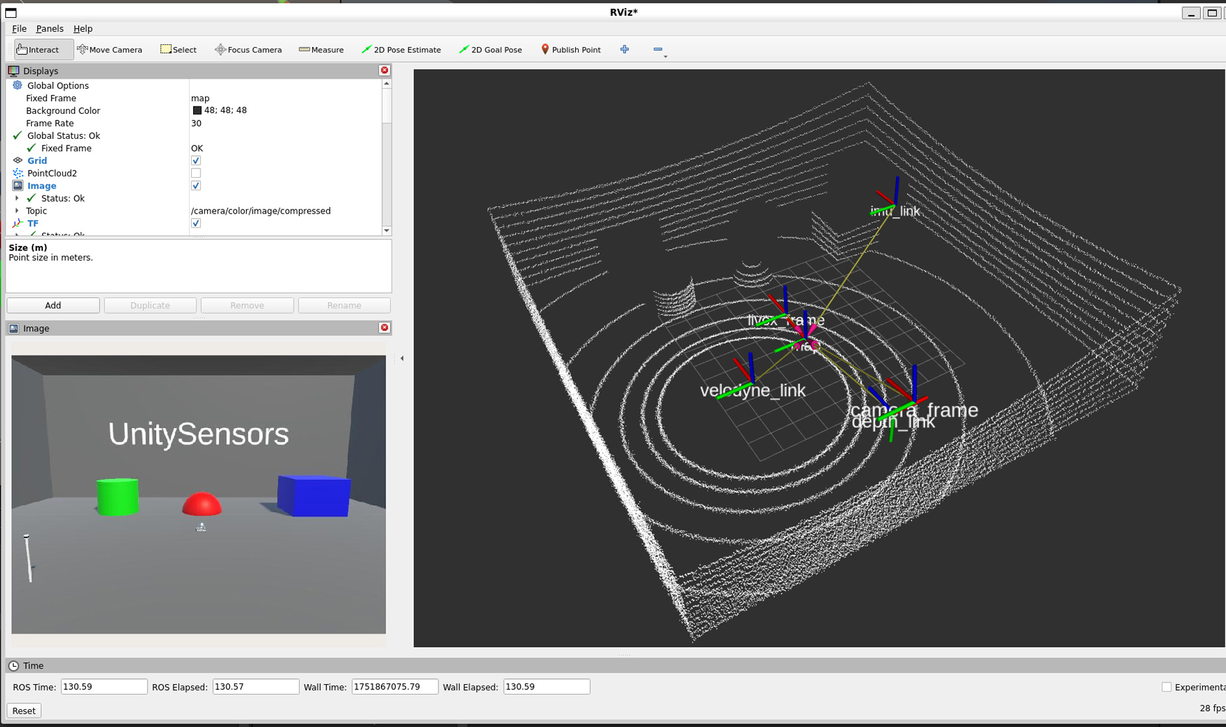Viewport: 1226px width, 727px height.
Task: Click the blue minus remove-tool icon
Action: coord(657,50)
